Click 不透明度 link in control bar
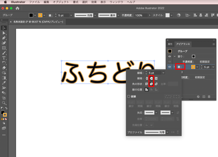Viewport: 218px width, 157px height. [x=127, y=15]
